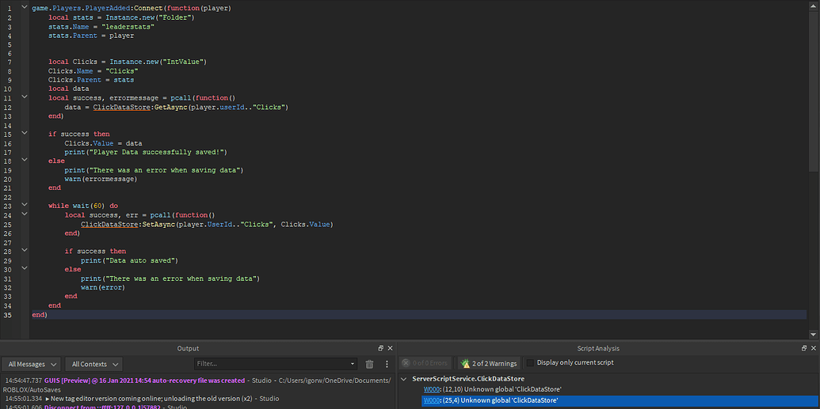Click 'warn(errormessage)' on line 20

pyautogui.click(x=101, y=179)
